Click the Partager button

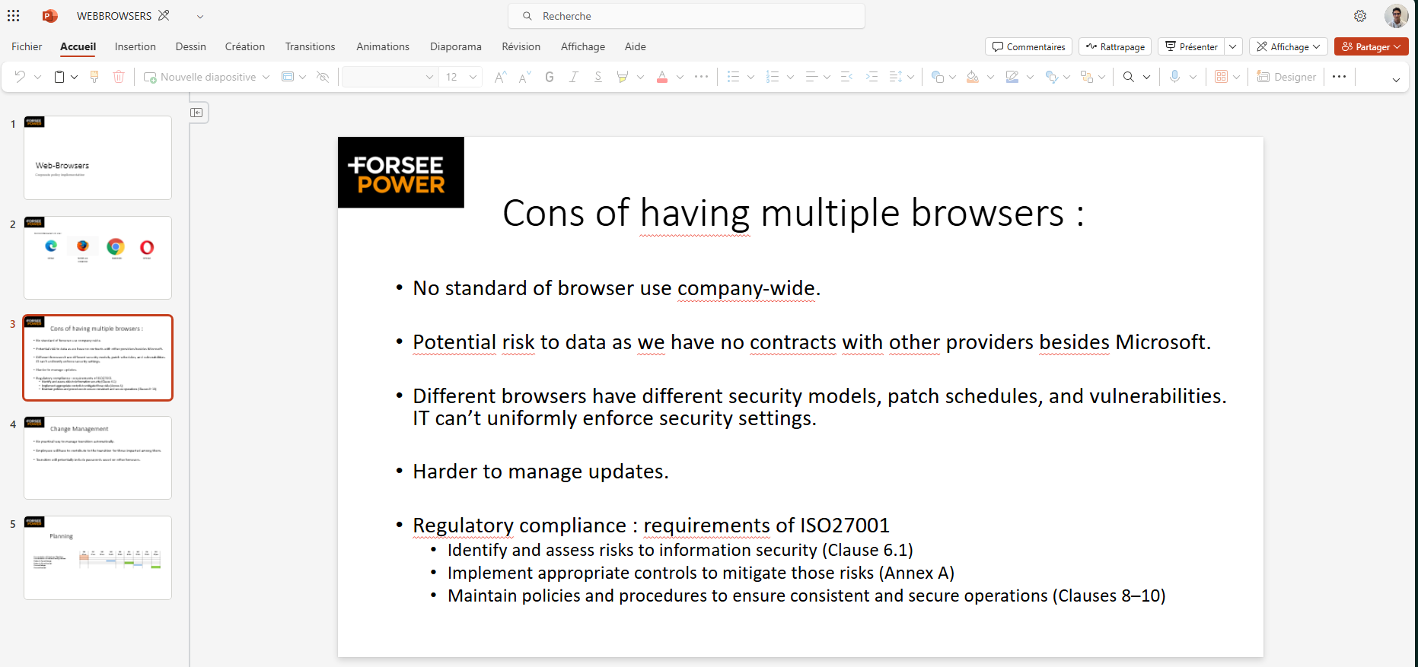(x=1371, y=46)
